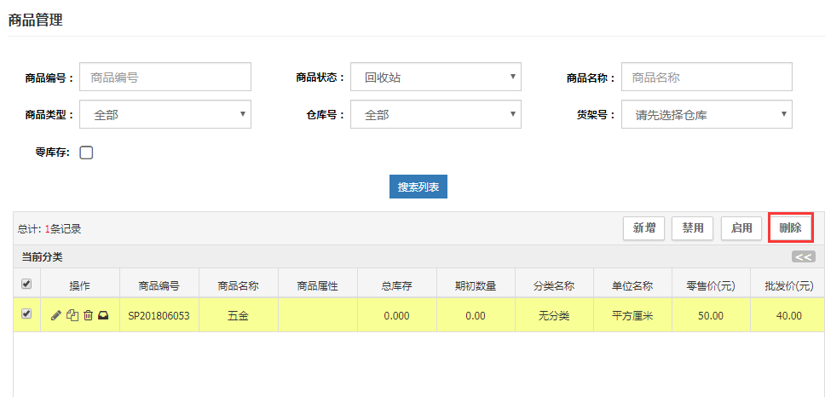Open the 仓库号 dropdown
This screenshot has height=397, width=825.
coord(436,114)
